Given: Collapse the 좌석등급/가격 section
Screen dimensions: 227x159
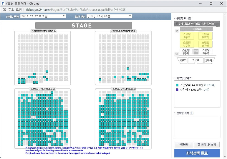Looking at the screenshot, I should [174, 78].
